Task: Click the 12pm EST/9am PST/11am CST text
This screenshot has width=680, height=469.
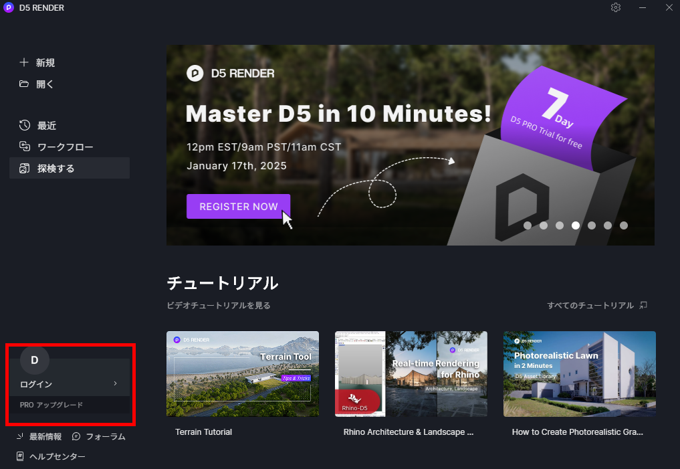Action: [263, 147]
